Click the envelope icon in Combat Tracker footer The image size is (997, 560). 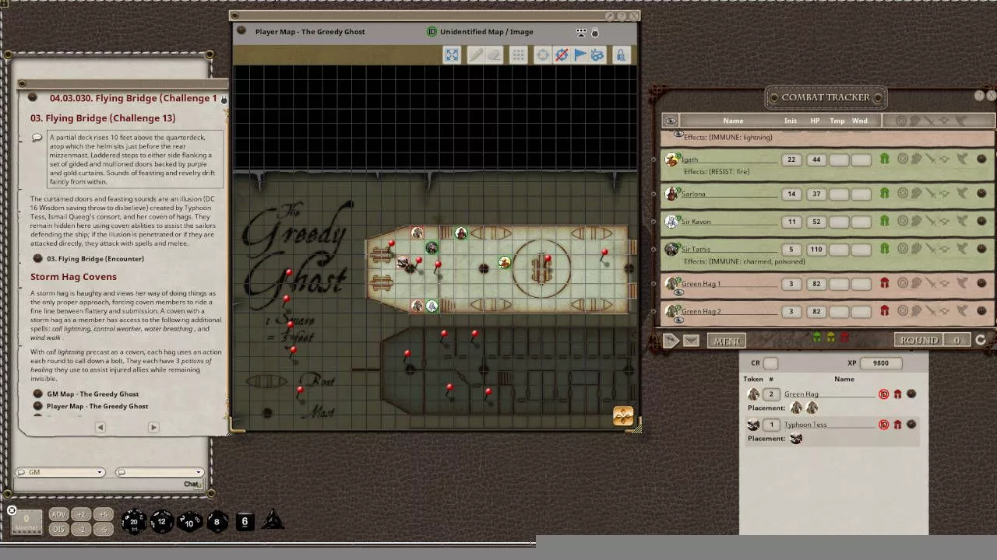[x=691, y=341]
